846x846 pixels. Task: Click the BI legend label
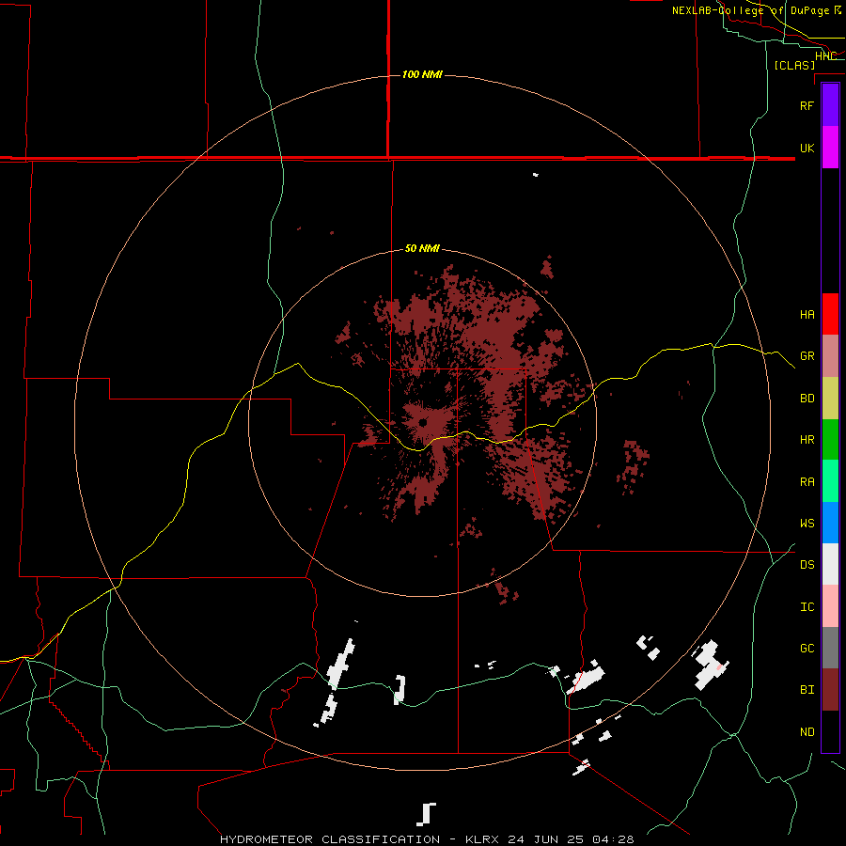point(807,690)
